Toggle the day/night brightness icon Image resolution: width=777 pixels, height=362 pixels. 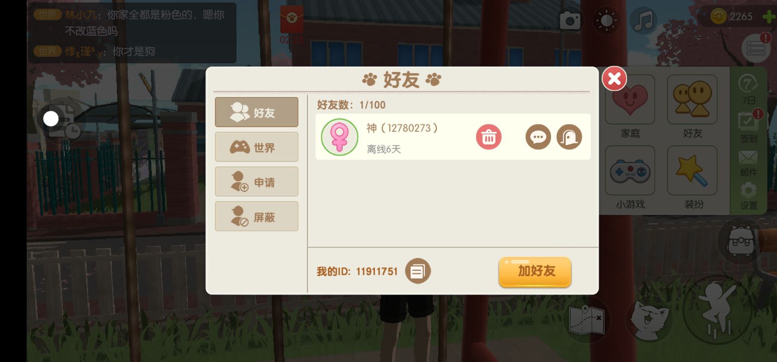tap(606, 21)
